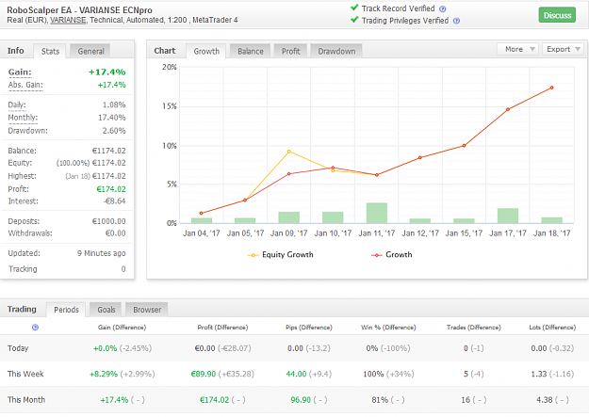Screen dimensions: 589x417
Task: Select the Profit chart tab
Action: pyautogui.click(x=291, y=52)
